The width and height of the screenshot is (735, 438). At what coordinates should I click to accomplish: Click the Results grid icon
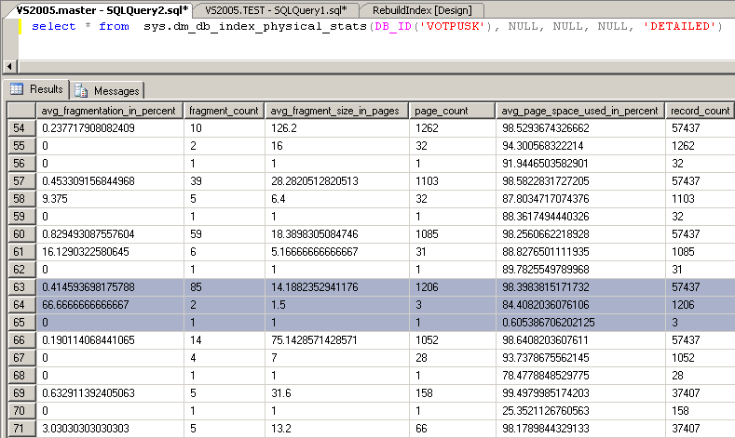pyautogui.click(x=17, y=88)
